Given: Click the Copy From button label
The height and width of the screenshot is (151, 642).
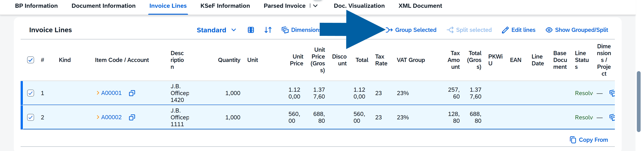Looking at the screenshot, I should 593,140.
